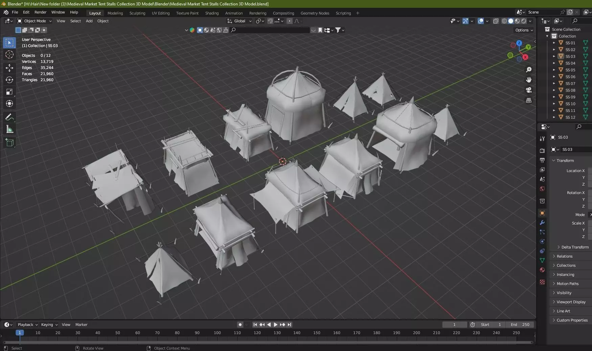The image size is (592, 351).
Task: Switch to the Shading workspace tab
Action: click(x=212, y=13)
